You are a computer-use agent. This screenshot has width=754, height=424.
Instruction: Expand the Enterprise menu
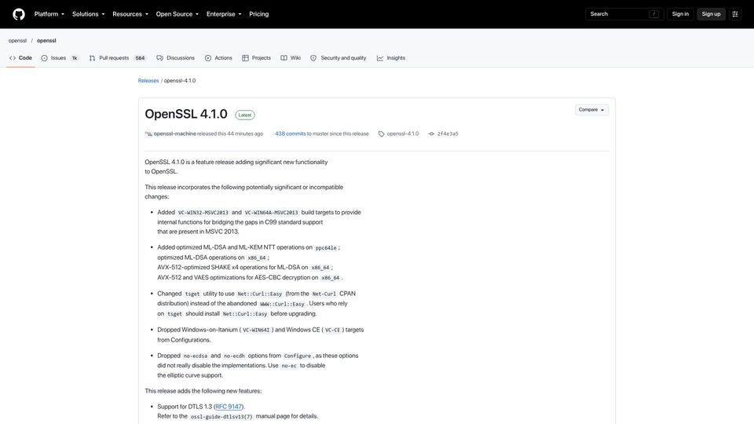point(224,14)
